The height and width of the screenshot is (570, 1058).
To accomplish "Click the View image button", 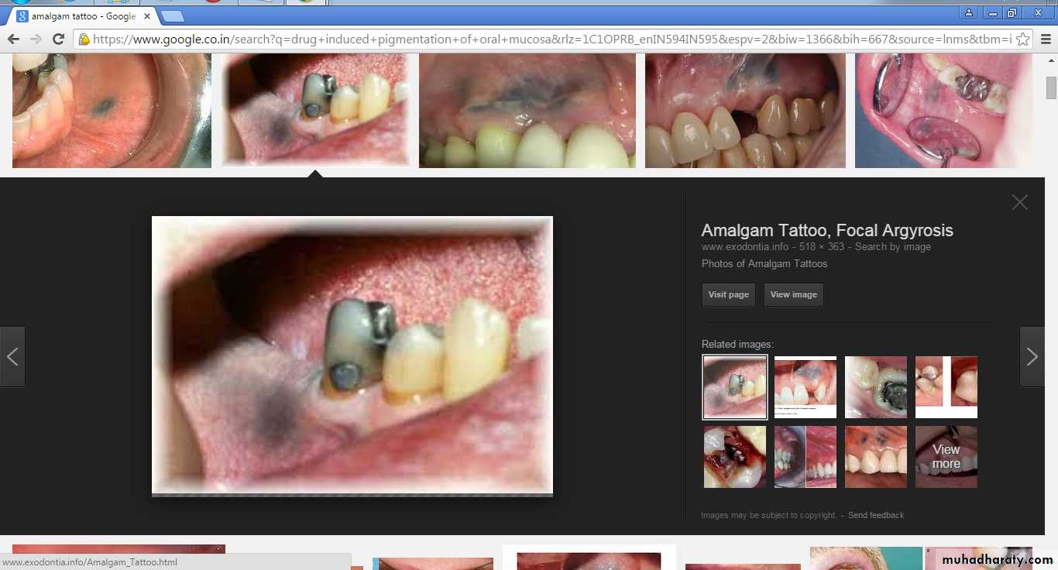I will (793, 294).
